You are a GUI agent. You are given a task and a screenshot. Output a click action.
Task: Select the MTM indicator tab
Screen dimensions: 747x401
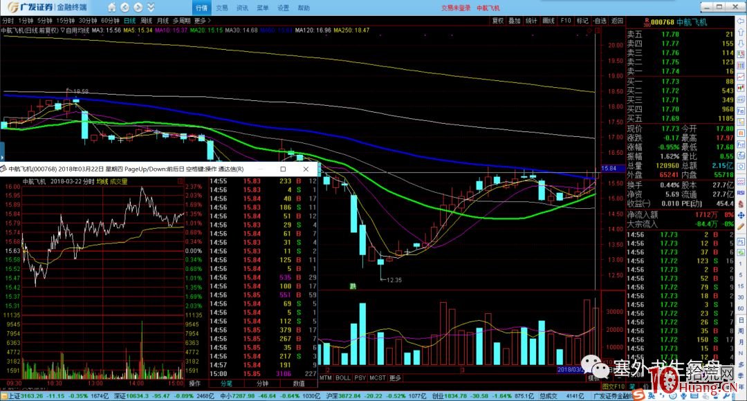(x=326, y=378)
